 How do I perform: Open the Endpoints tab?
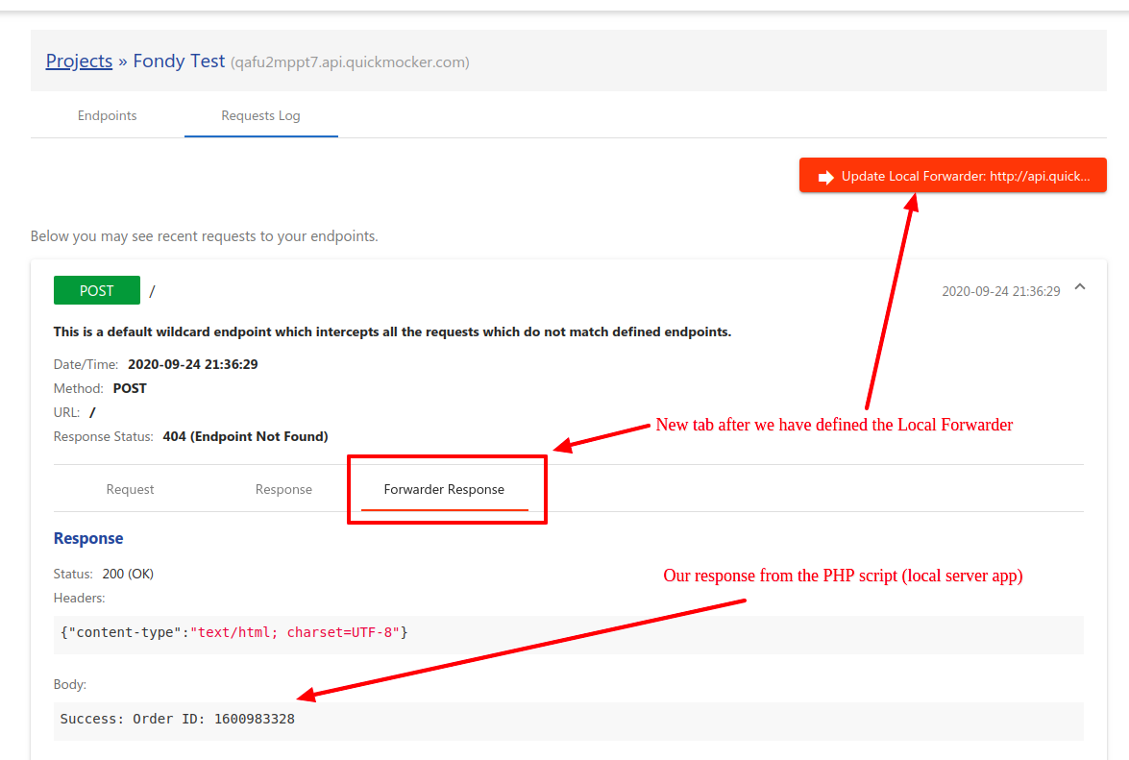[x=107, y=115]
